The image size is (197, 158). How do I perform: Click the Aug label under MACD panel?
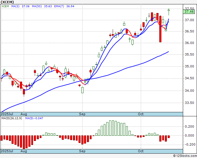click(24, 151)
